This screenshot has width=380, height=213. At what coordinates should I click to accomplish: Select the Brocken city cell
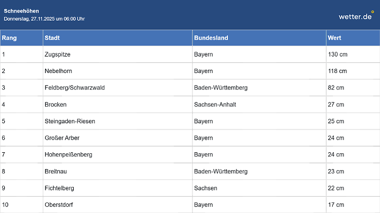56,105
